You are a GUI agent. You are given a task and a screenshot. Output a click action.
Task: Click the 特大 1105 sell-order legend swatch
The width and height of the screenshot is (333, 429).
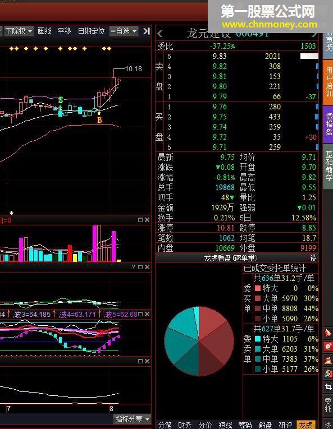(258, 339)
